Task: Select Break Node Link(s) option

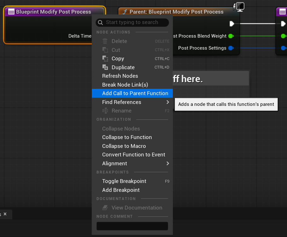Action: coord(125,85)
